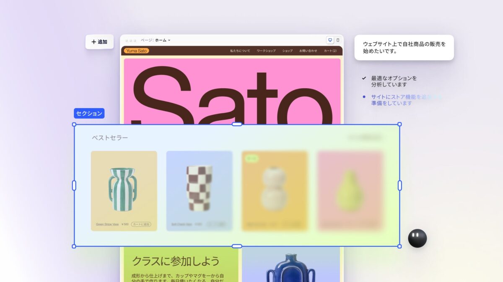Click the checkmark beside 最適なオプションを分析しています

(363, 78)
